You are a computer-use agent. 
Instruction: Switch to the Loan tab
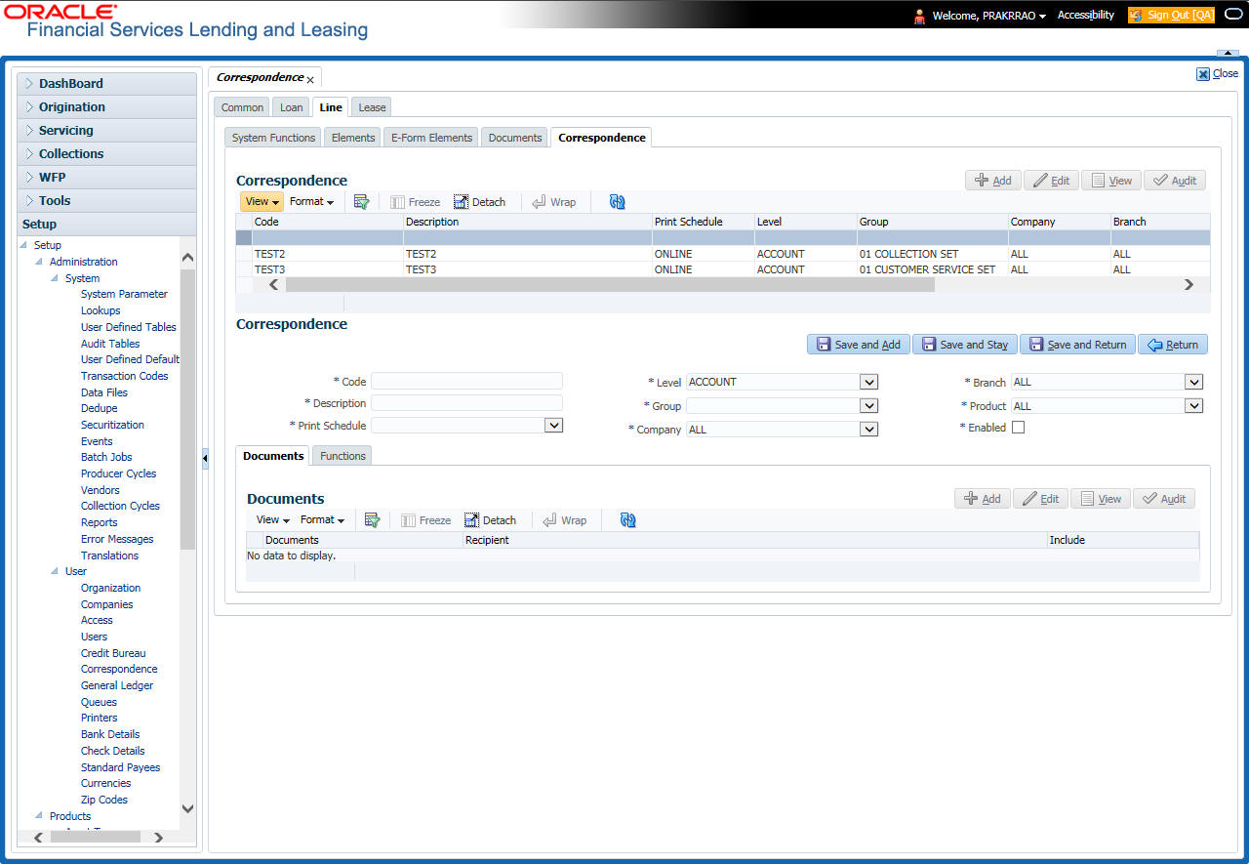click(292, 107)
